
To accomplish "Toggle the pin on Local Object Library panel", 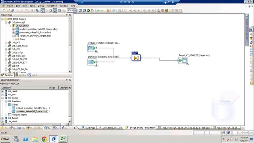I will pyautogui.click(x=67, y=80).
